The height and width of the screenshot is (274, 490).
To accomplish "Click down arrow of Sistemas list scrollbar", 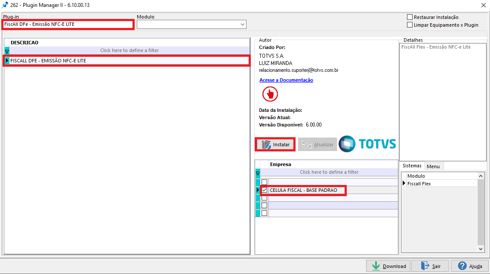I will (481, 249).
